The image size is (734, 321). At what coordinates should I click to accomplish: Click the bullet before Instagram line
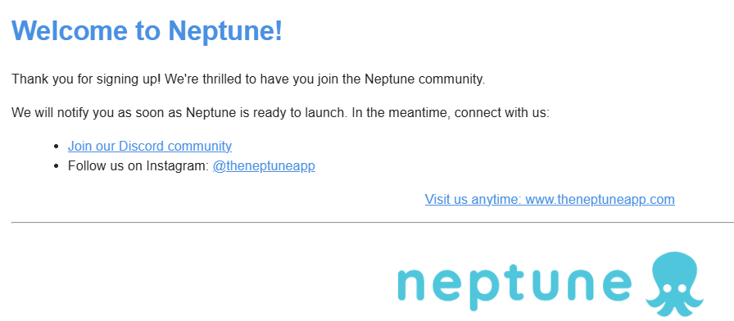[x=57, y=166]
